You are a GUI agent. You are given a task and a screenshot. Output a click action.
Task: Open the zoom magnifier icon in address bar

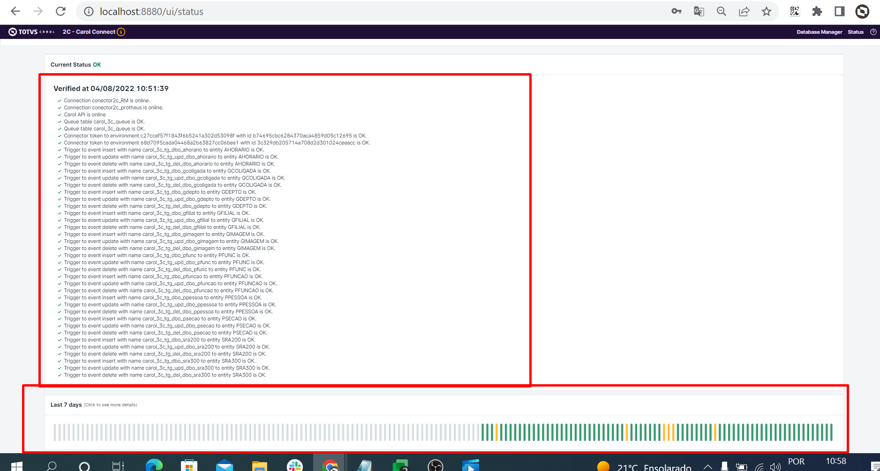[x=722, y=11]
